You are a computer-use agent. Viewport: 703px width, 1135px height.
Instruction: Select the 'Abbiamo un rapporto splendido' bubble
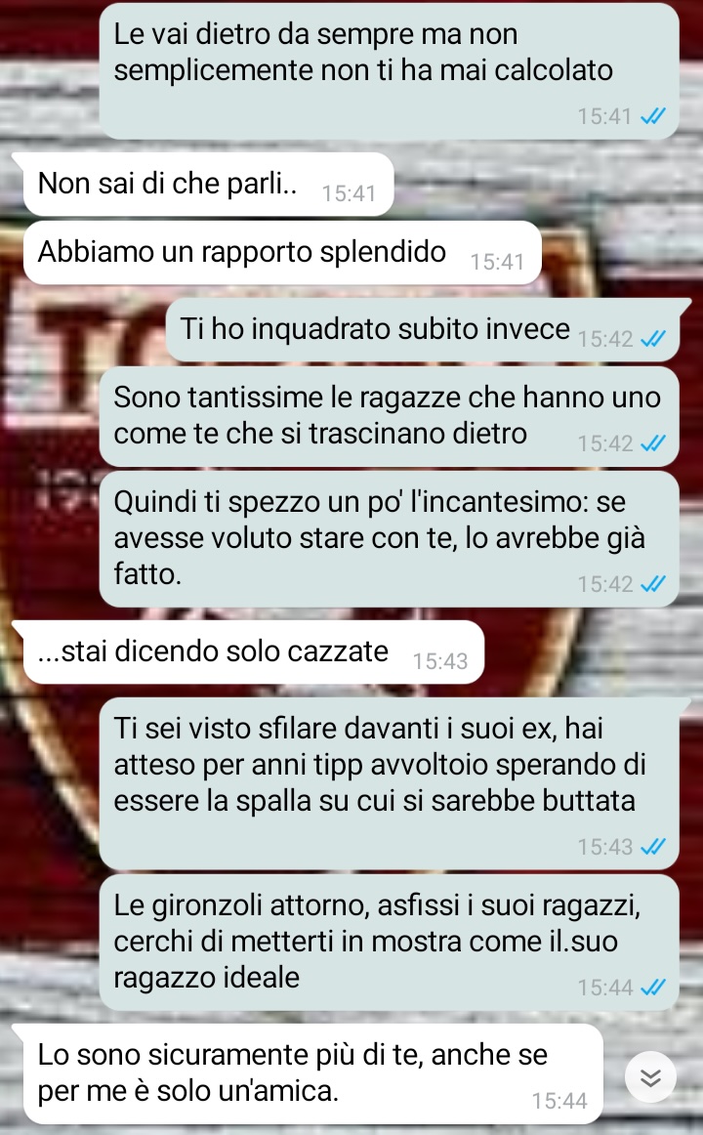pos(282,252)
